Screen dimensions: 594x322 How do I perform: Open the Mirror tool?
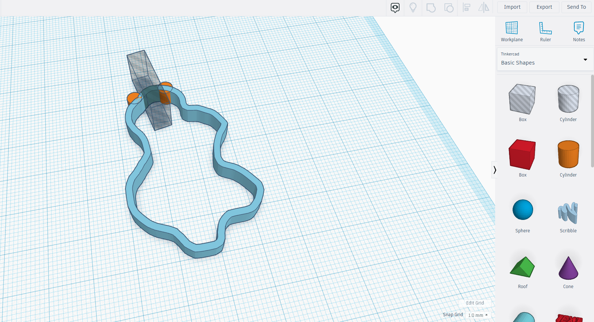tap(484, 7)
